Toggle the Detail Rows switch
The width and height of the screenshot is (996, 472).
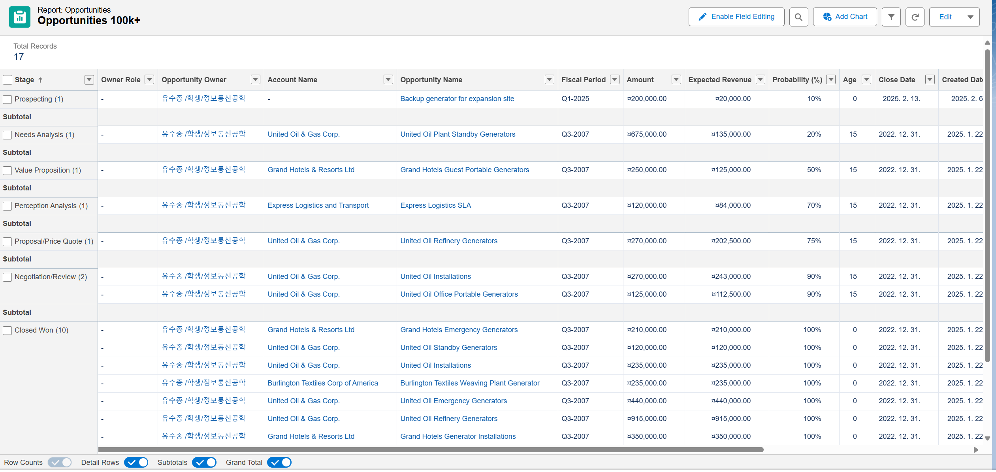click(x=136, y=463)
